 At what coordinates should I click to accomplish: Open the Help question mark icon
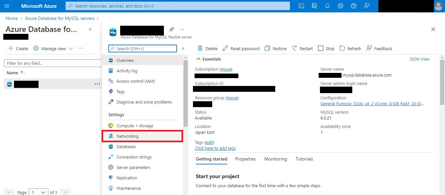354,6
